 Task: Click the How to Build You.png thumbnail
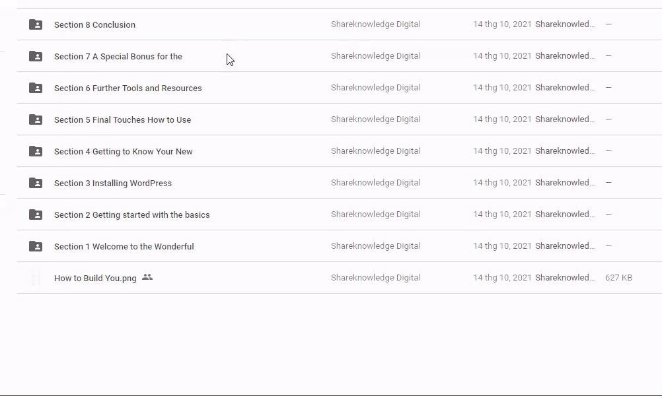point(36,278)
